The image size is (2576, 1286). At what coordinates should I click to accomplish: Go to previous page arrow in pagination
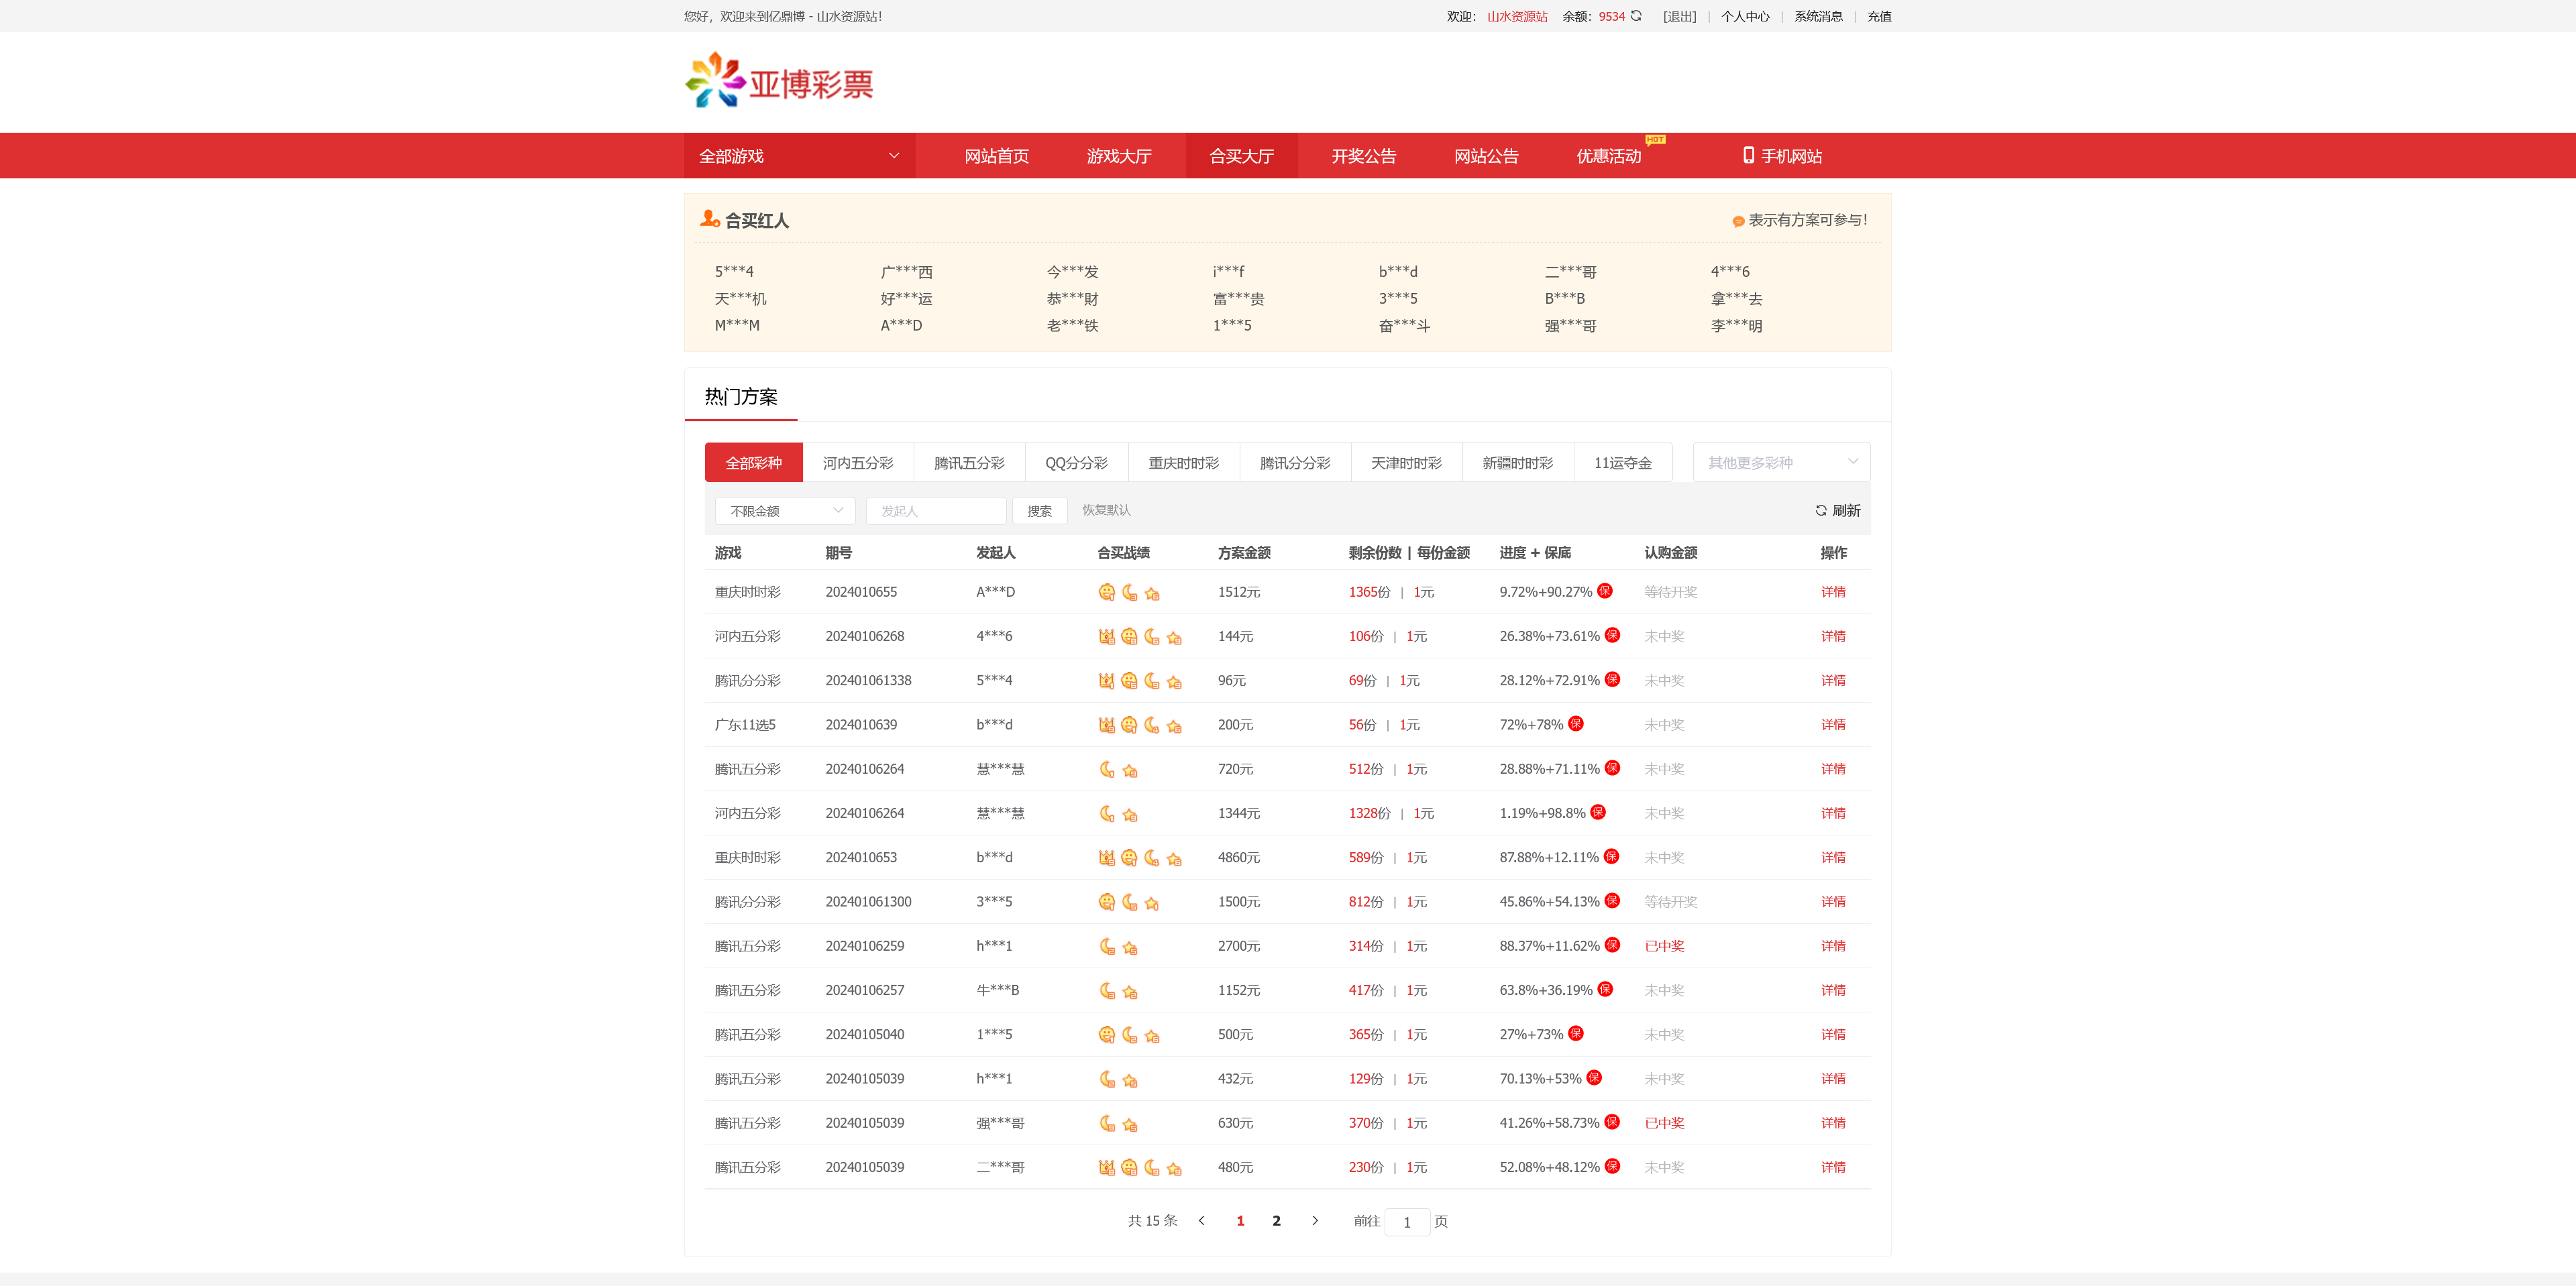[x=1202, y=1221]
